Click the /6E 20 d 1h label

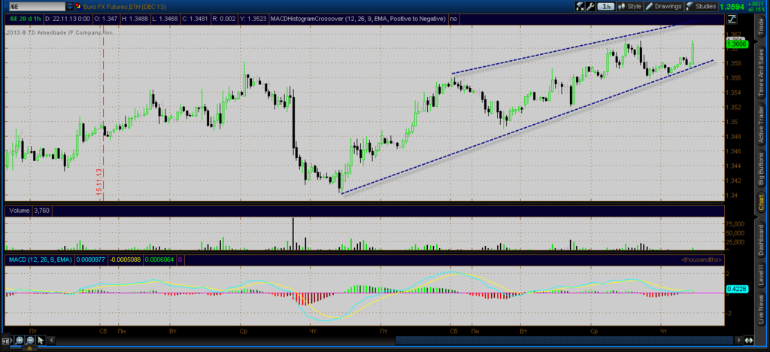tap(23, 19)
